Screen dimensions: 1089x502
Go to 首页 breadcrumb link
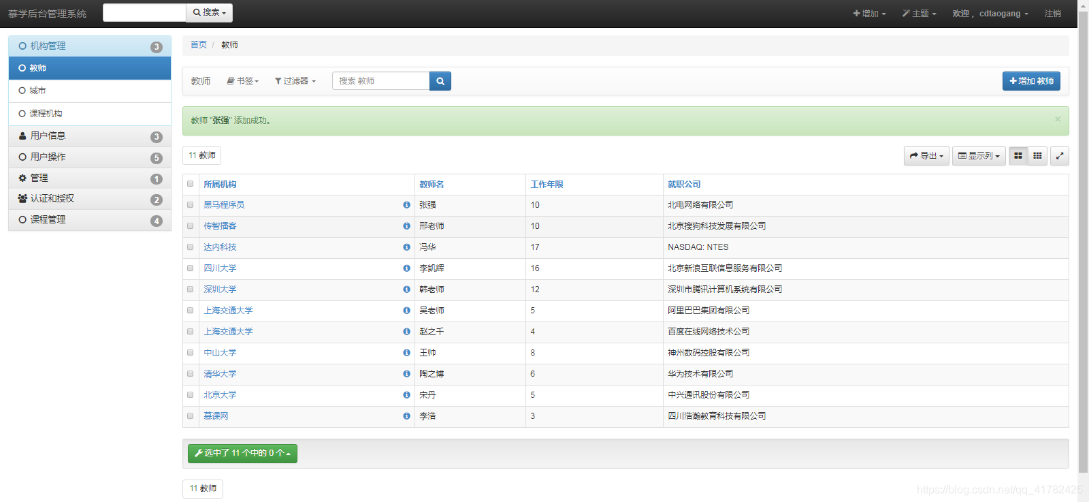(x=199, y=45)
